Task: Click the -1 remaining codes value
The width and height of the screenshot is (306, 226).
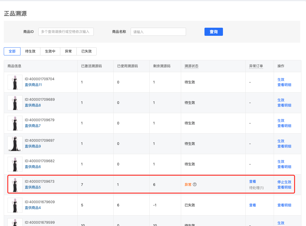Action: coord(155,205)
